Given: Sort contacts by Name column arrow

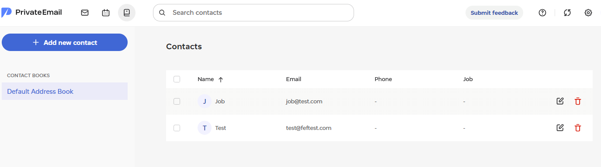Looking at the screenshot, I should (221, 79).
